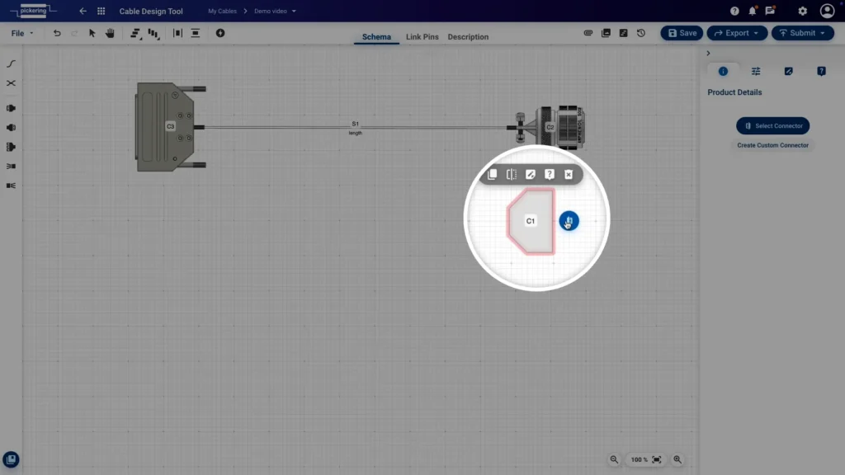Screen dimensions: 845x475
Task: Edit connector C1 with pencil icon
Action: (x=531, y=175)
